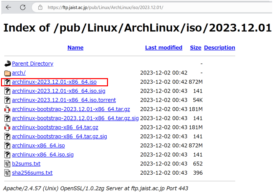Click icon beside archlinux-2023.12.01-x86_64.iso

(7, 82)
